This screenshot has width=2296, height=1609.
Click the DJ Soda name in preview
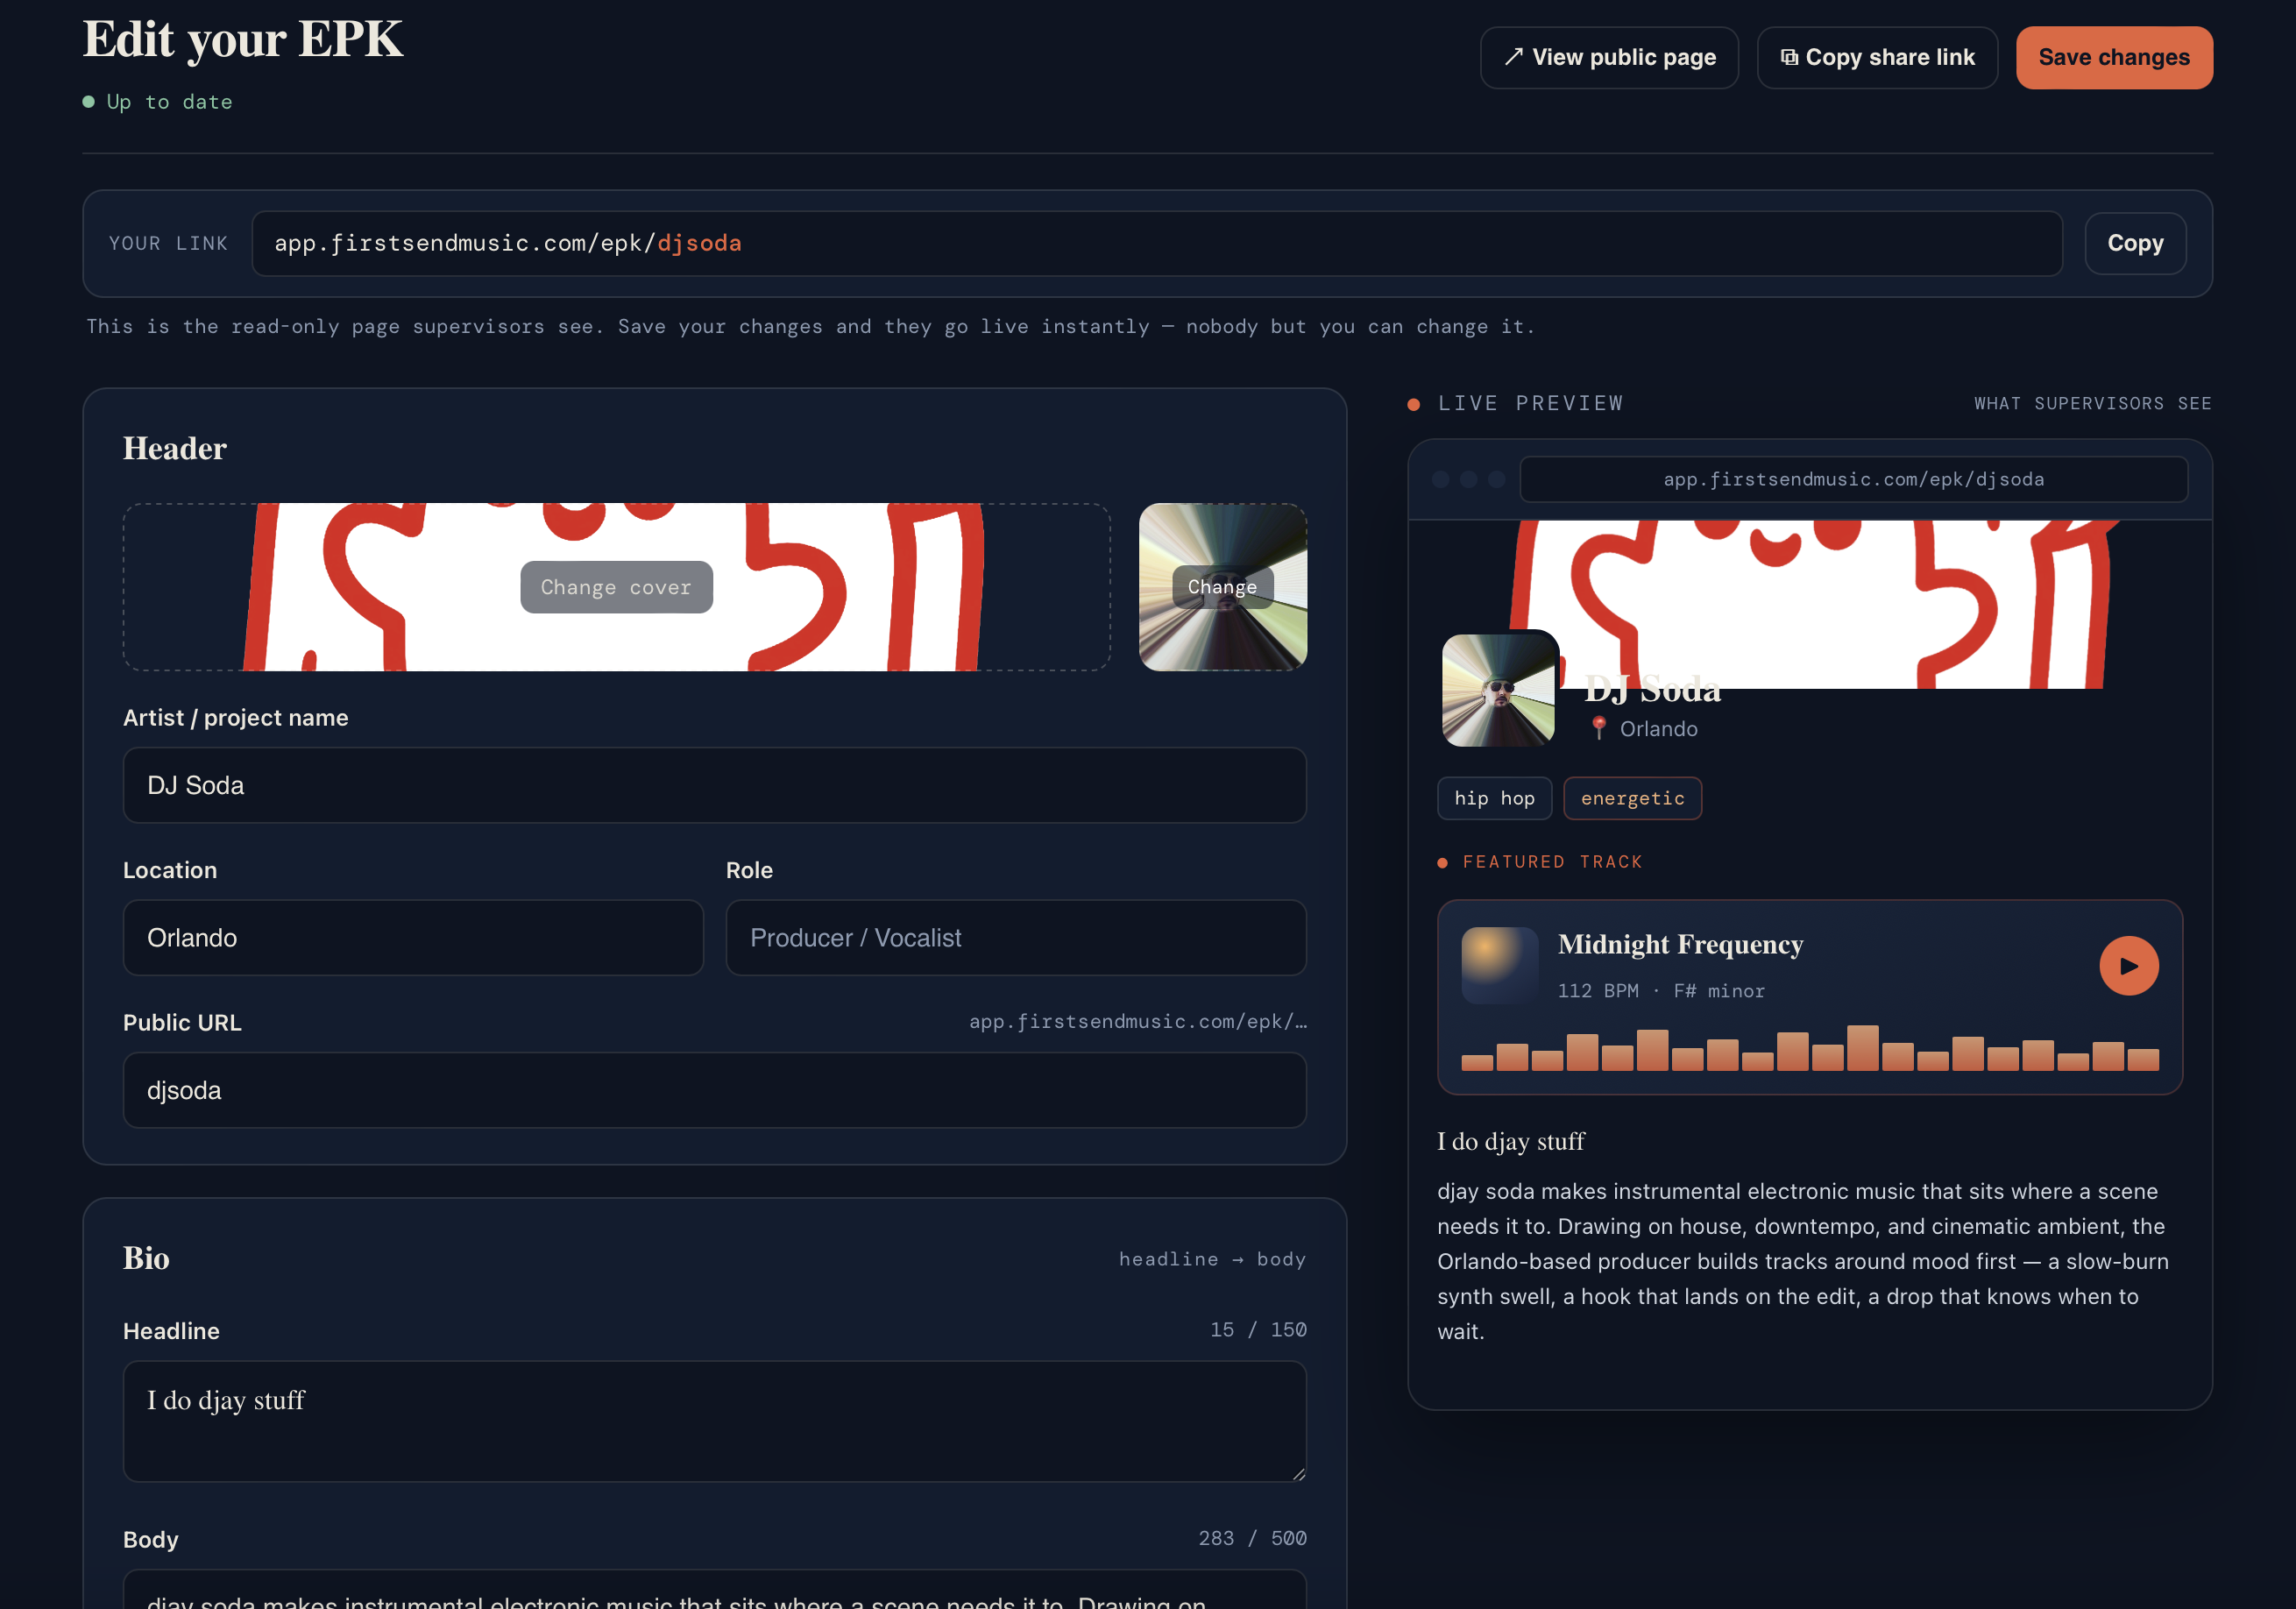point(1652,689)
